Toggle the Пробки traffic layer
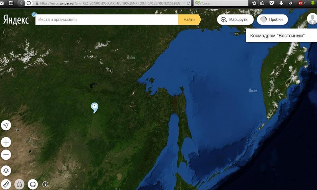 pos(272,19)
